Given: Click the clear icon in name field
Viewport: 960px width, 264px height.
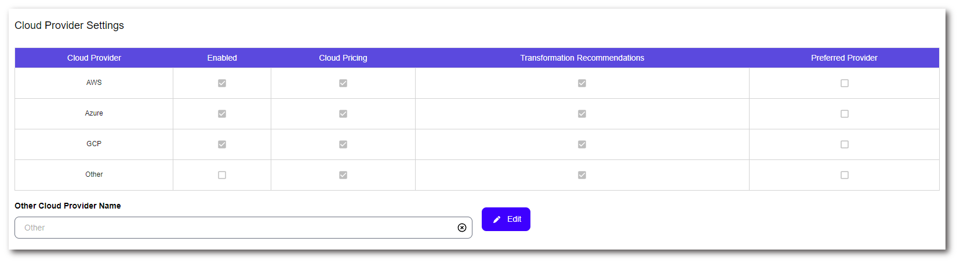Looking at the screenshot, I should coord(462,228).
